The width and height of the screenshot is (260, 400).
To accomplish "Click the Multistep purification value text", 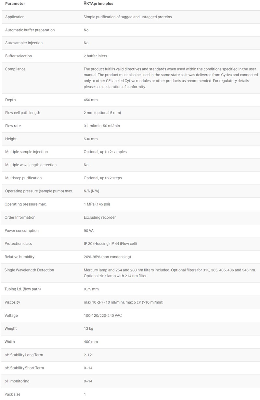I will coord(102,178).
